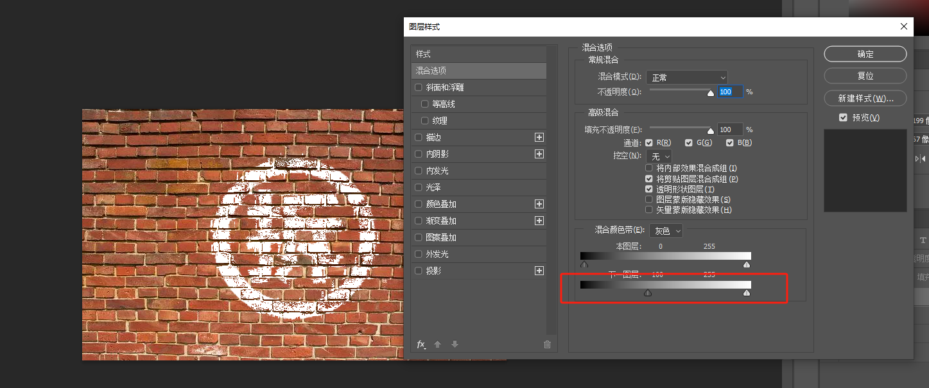
Task: Confirm the dialog with the 确定 button
Action: tap(865, 54)
